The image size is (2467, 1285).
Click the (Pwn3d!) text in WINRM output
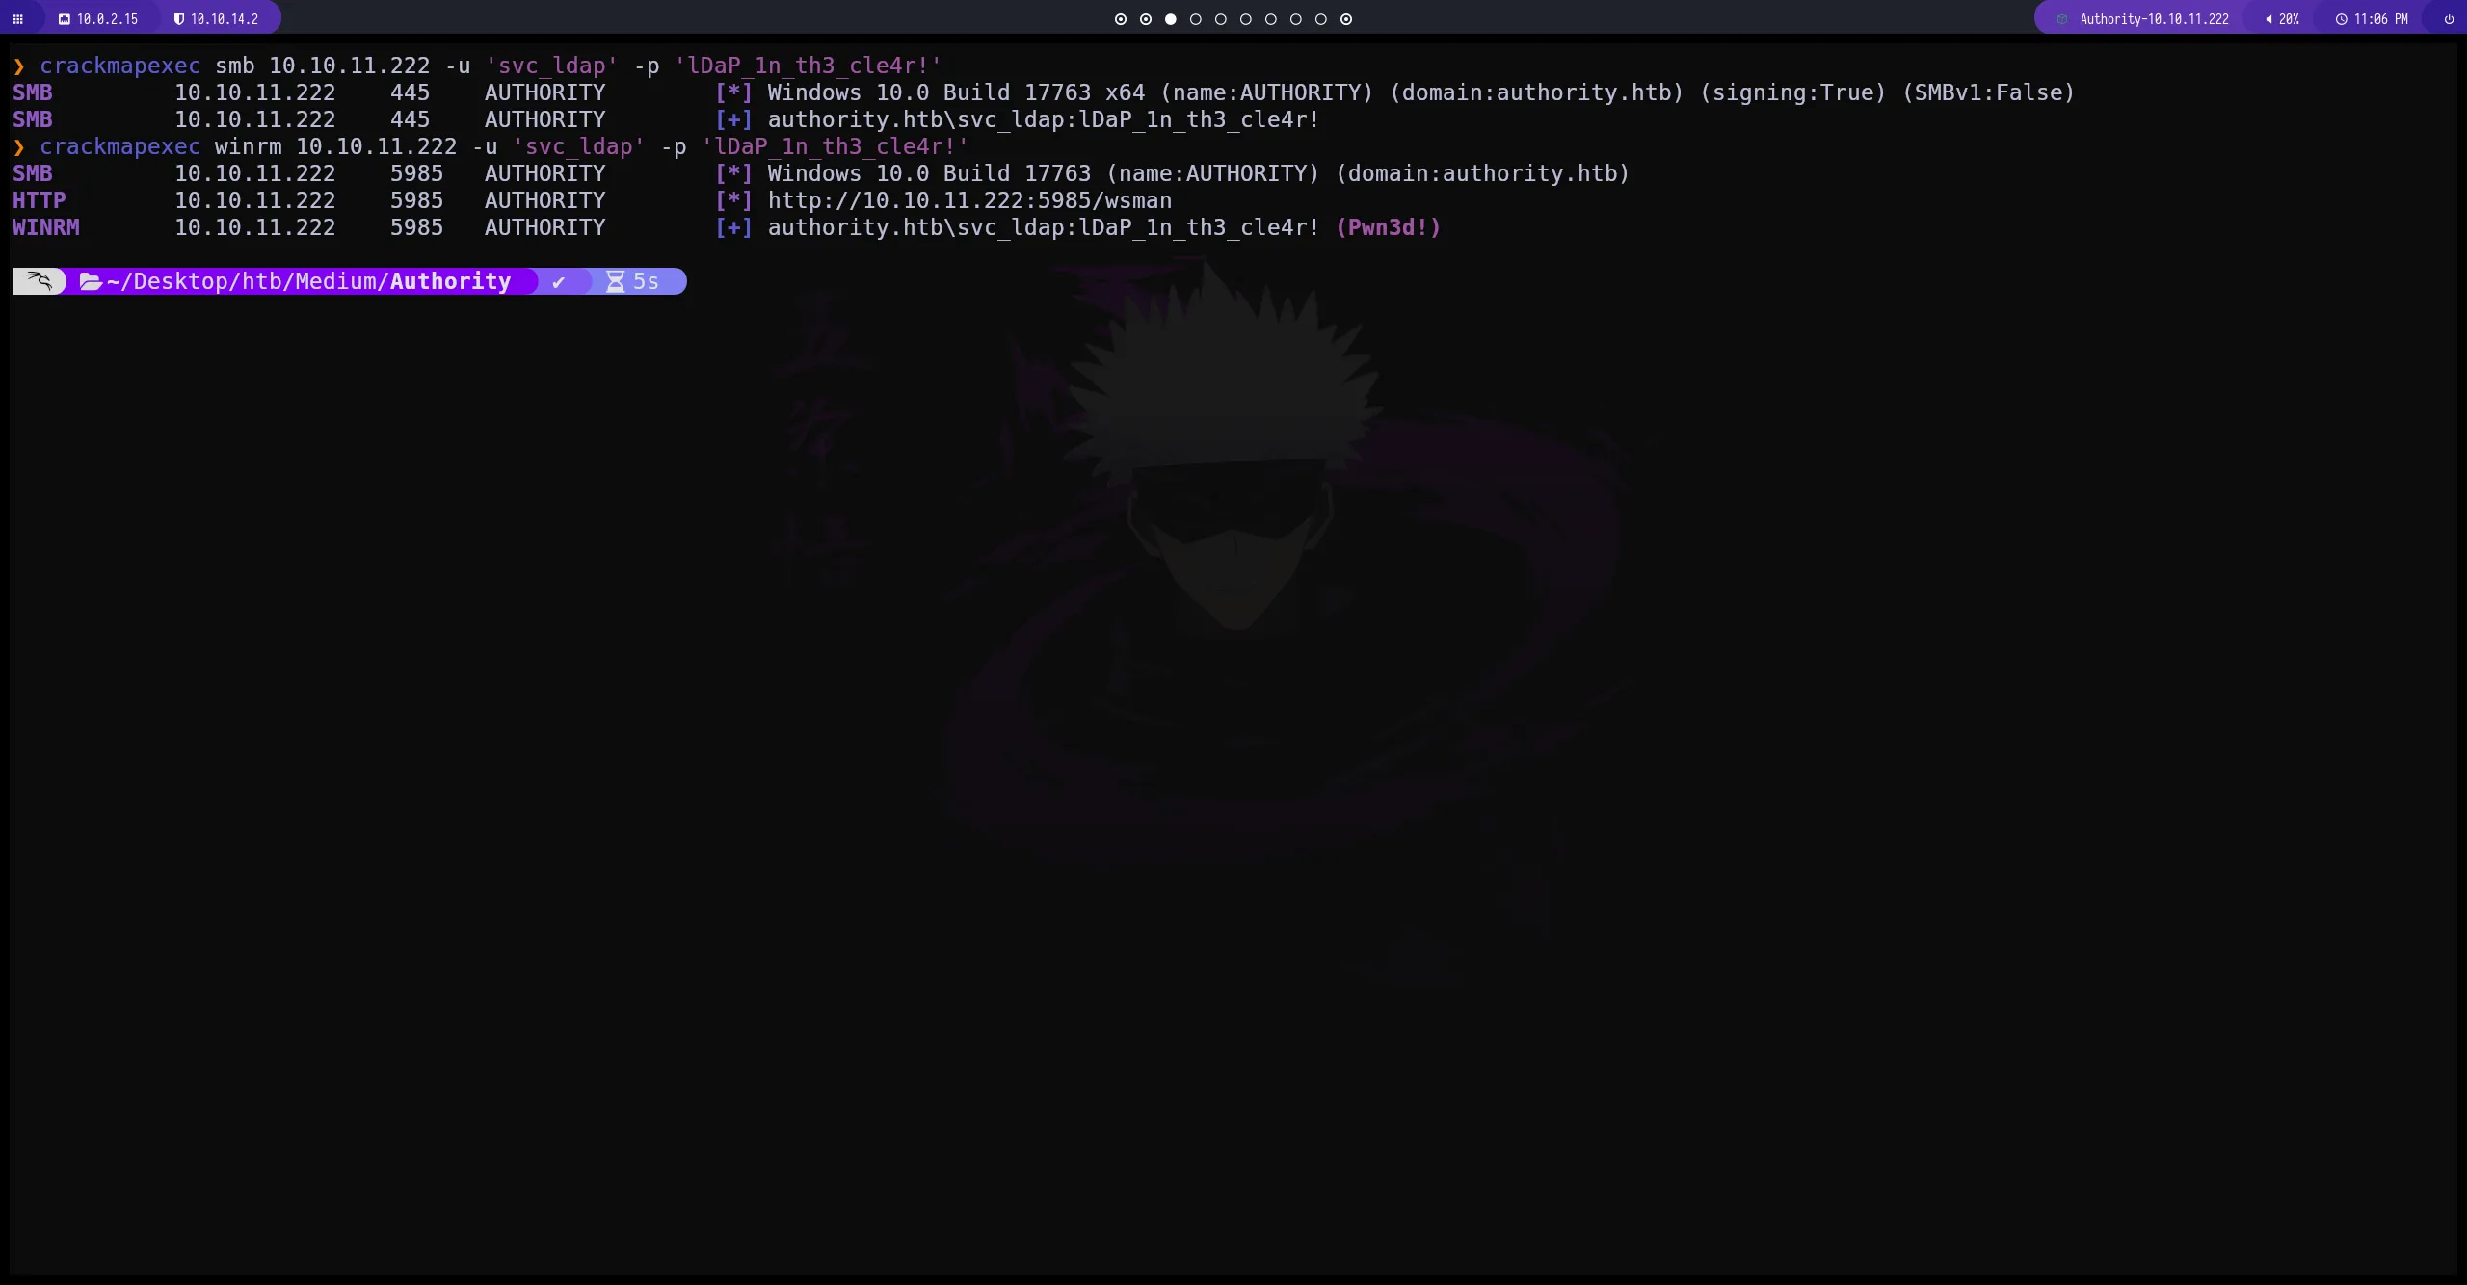tap(1388, 227)
